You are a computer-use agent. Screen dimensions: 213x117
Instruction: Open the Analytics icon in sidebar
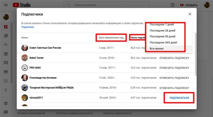(6, 54)
